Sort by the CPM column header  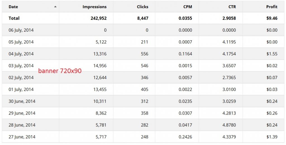point(188,7)
